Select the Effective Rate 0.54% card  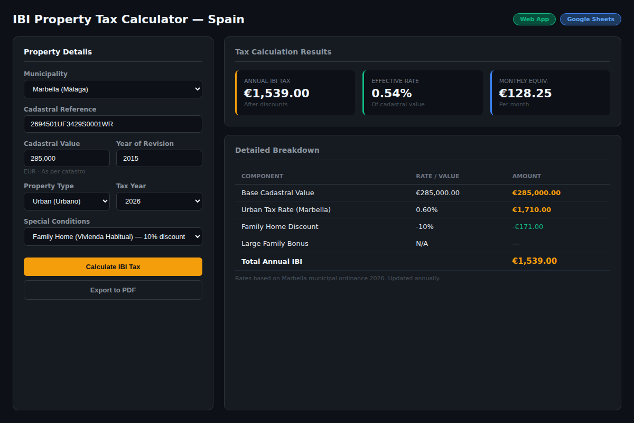[423, 93]
